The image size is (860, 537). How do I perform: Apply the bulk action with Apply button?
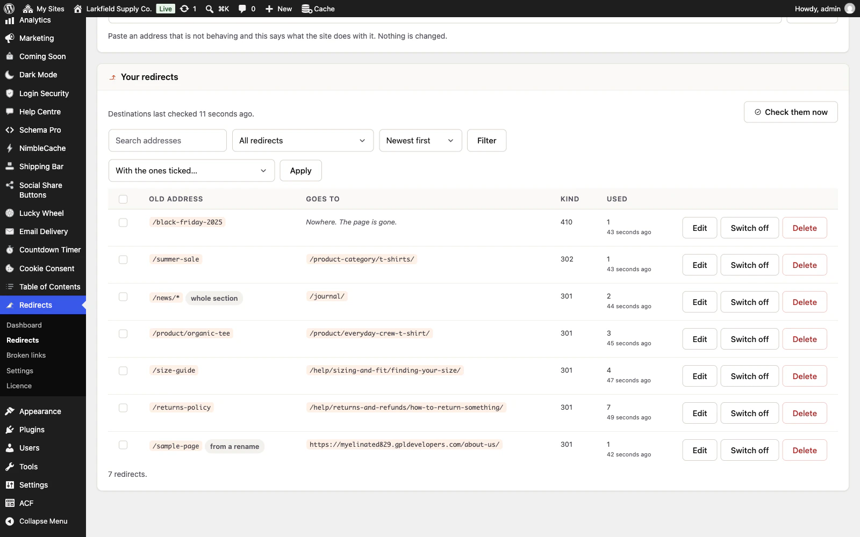[300, 171]
